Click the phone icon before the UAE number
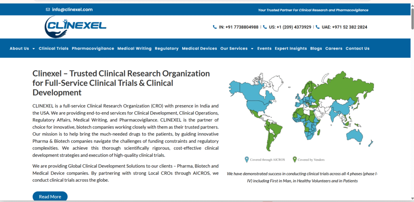The height and width of the screenshot is (202, 414). [317, 27]
